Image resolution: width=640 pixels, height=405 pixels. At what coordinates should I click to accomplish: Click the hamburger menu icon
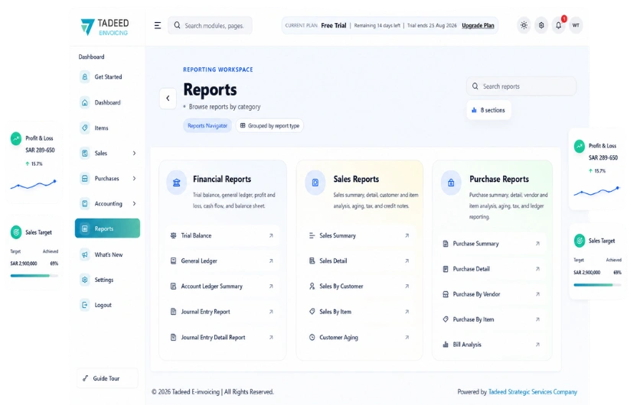158,25
